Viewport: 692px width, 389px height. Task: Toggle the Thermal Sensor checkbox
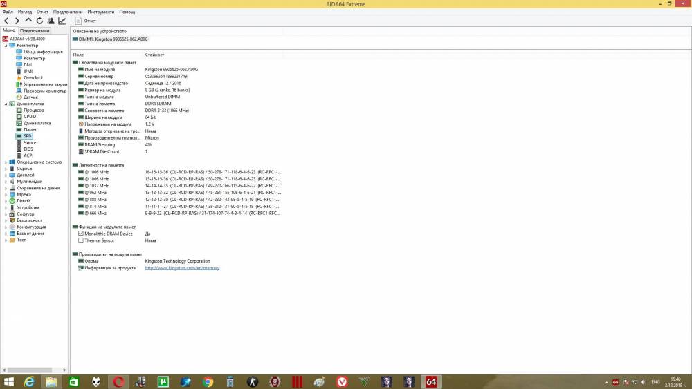81,240
